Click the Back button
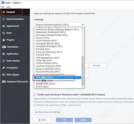Screen dimensions: 134x124 point(42,120)
